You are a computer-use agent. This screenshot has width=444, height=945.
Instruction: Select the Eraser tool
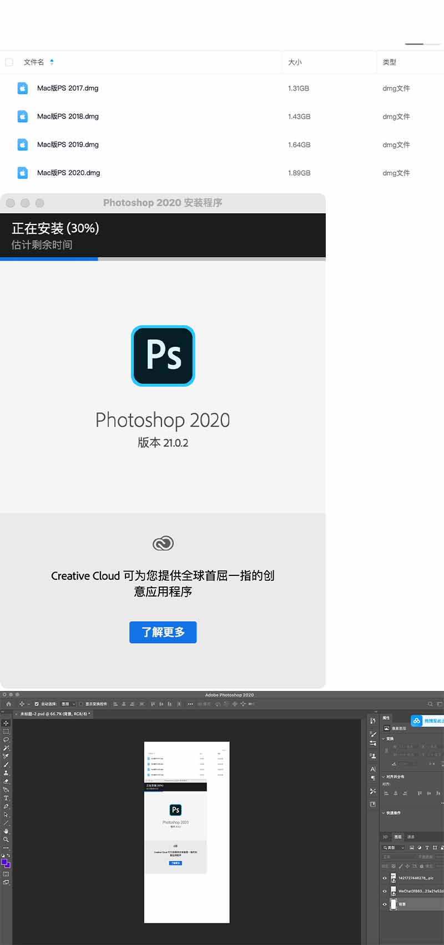point(6,781)
